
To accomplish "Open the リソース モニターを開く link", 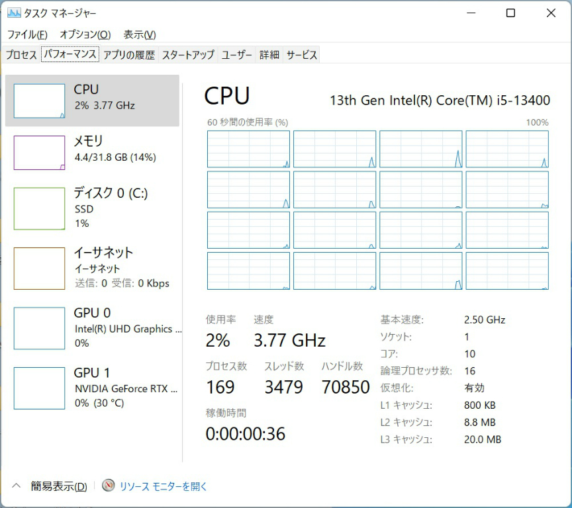I will click(x=164, y=486).
